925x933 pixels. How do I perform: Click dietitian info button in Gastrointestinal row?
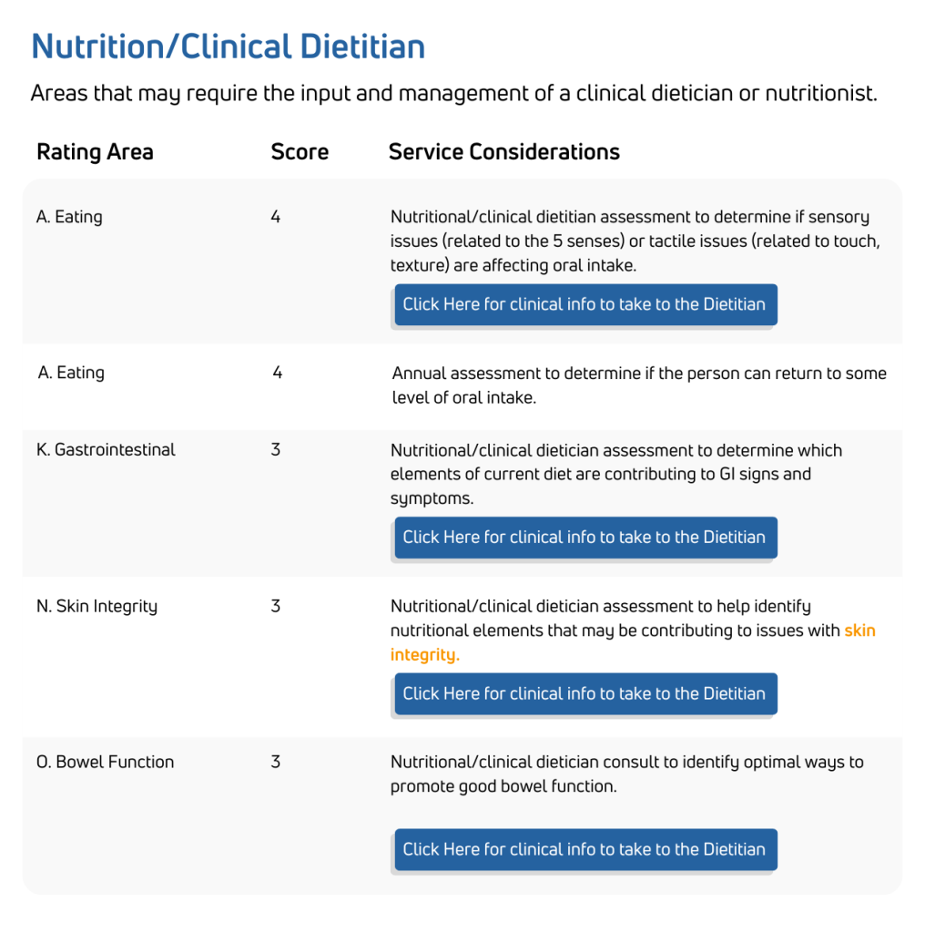584,538
